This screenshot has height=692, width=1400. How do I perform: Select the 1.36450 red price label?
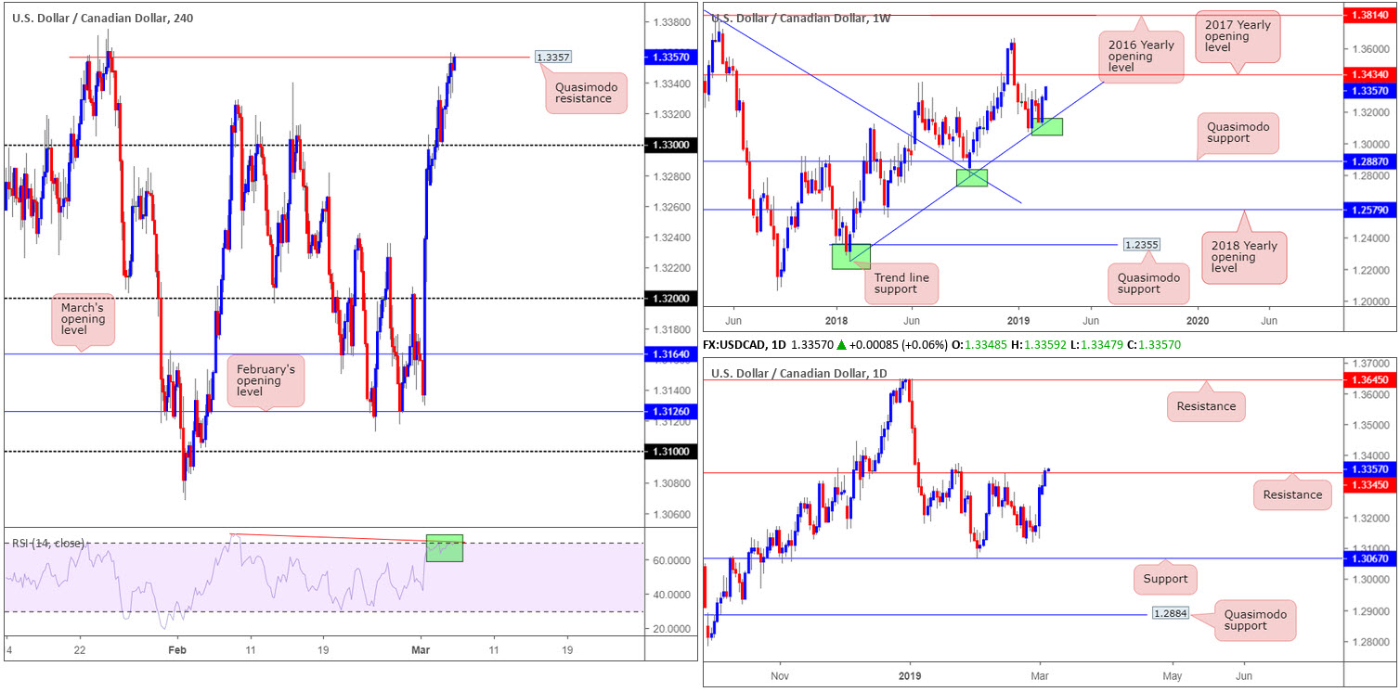tap(1371, 379)
